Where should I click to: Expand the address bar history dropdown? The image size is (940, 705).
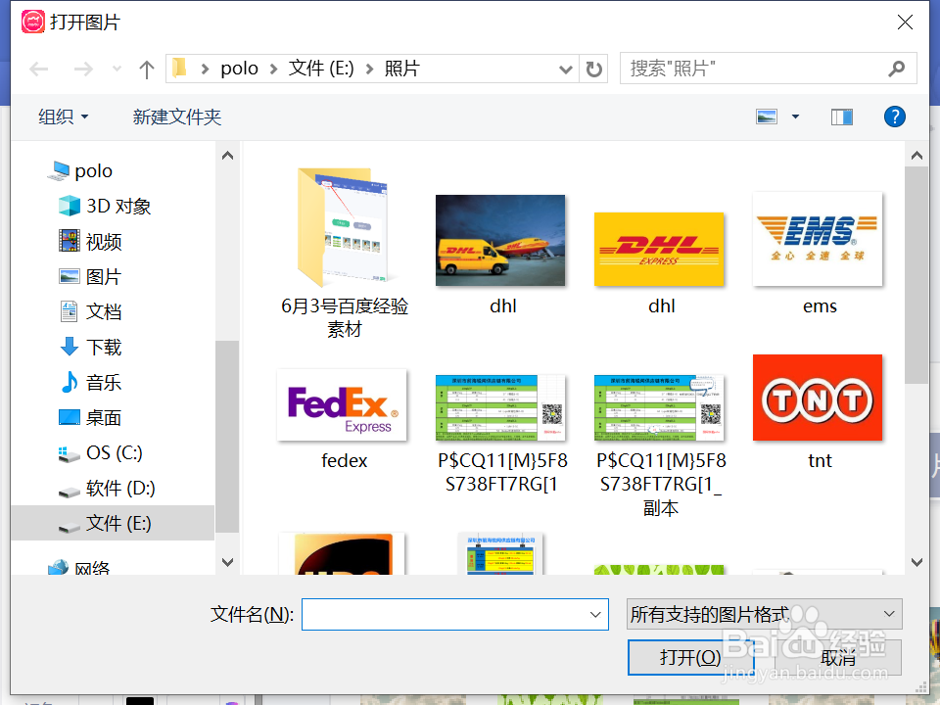(565, 69)
